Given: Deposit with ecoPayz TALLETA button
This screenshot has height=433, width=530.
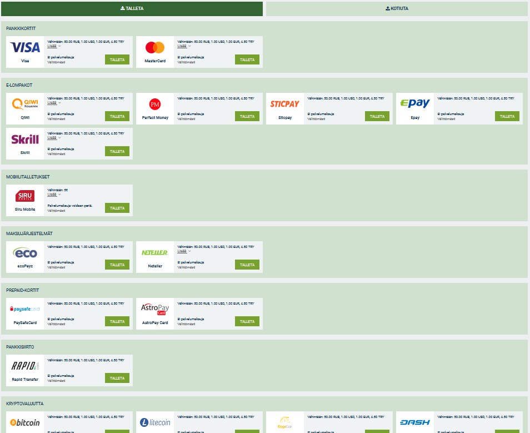Looking at the screenshot, I should click(x=117, y=265).
